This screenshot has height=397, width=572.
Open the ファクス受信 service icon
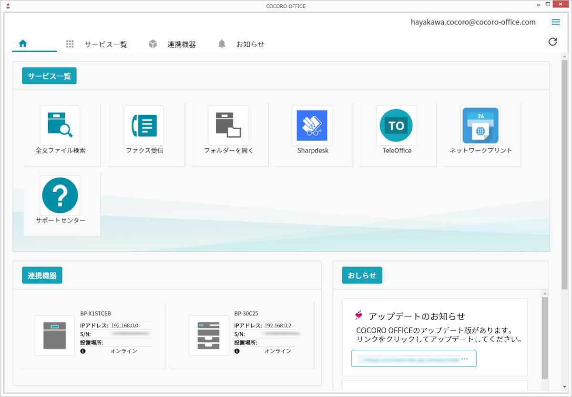144,126
